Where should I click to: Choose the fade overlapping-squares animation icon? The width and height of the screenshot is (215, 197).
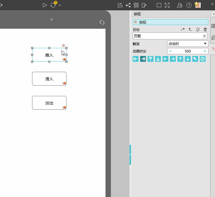(x=195, y=59)
